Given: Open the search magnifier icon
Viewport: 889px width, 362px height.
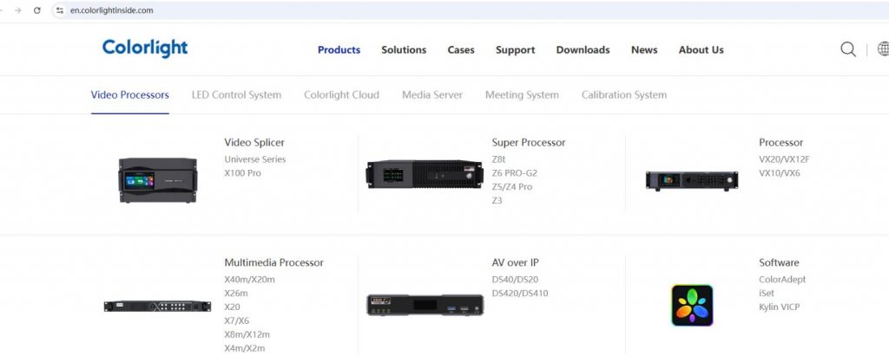Looking at the screenshot, I should pos(848,49).
